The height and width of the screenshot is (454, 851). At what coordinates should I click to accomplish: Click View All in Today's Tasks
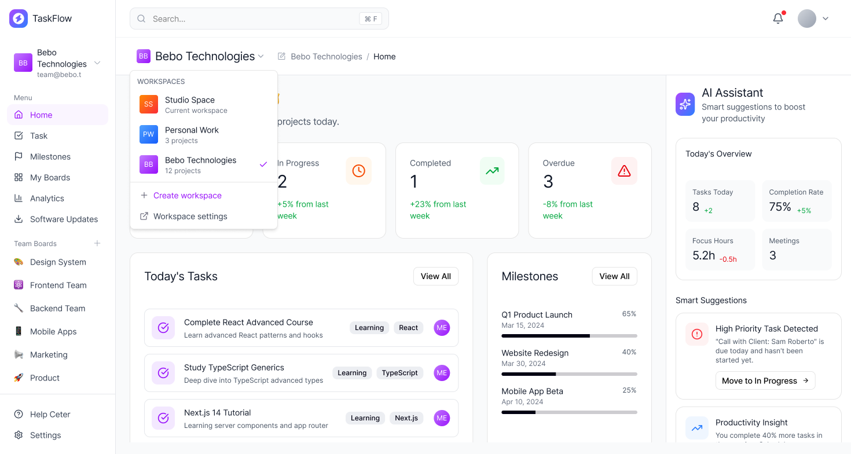point(435,276)
